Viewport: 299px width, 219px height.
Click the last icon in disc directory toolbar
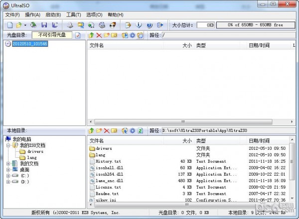click(x=140, y=35)
